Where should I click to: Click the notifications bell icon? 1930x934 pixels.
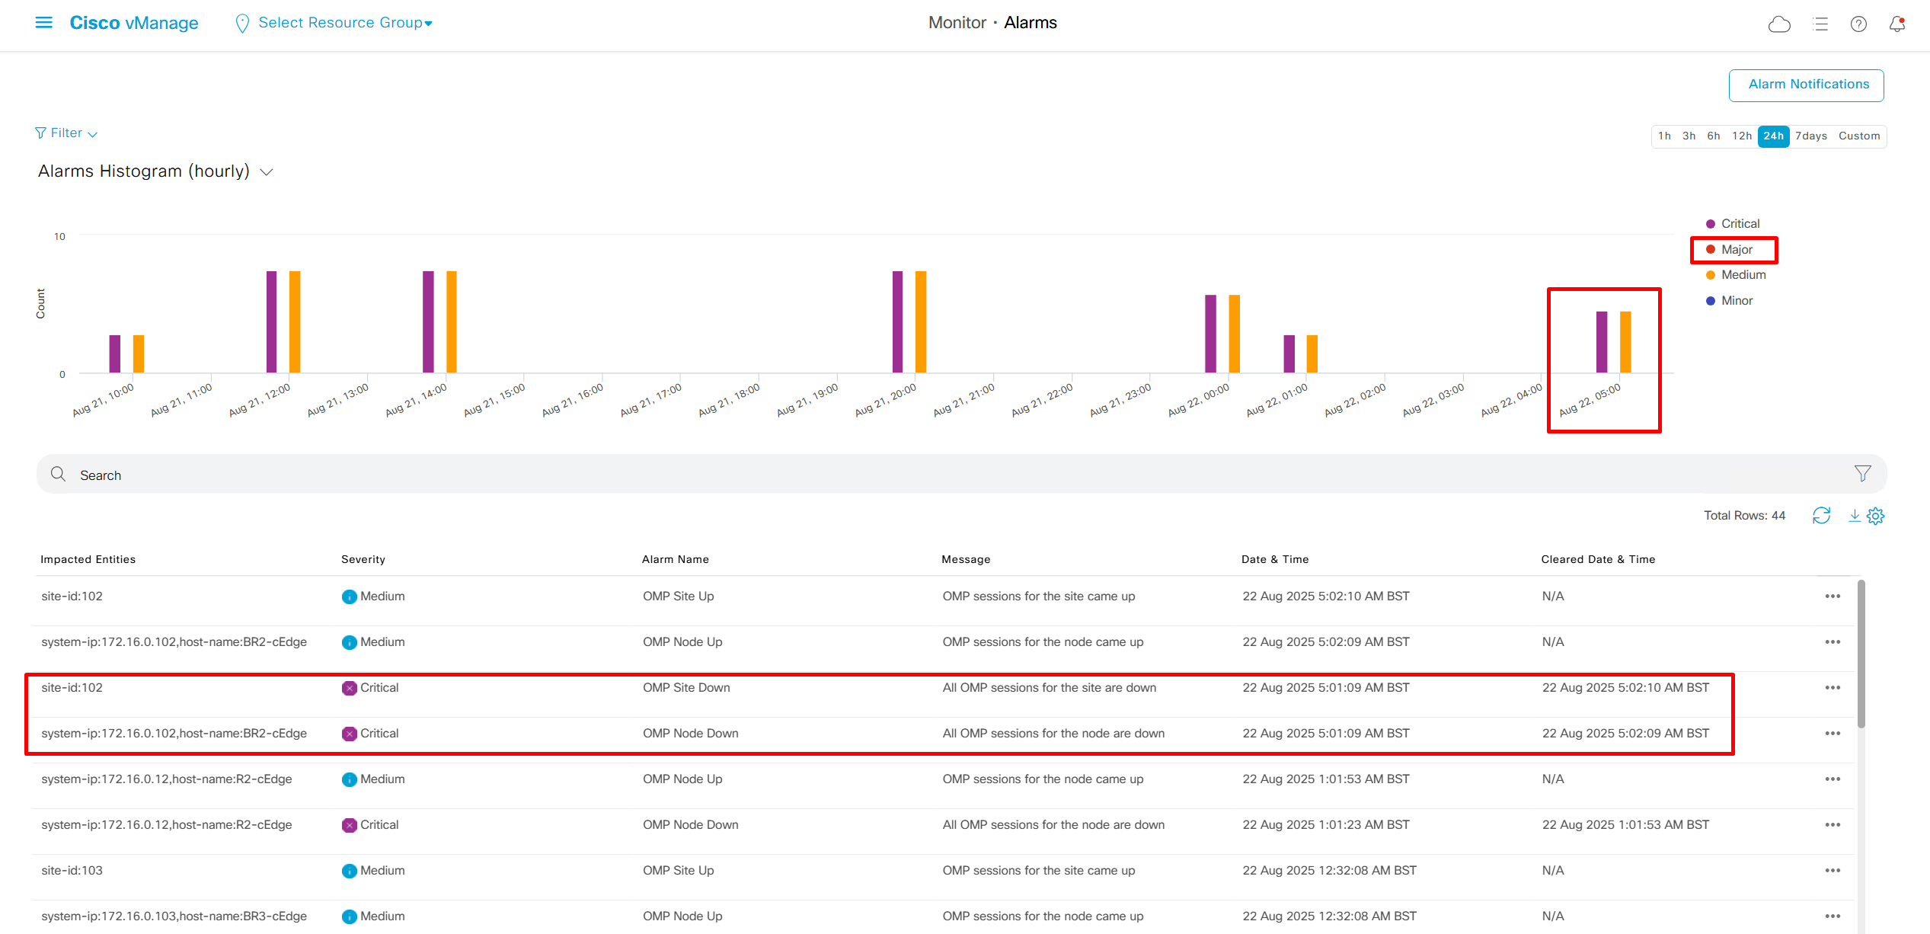coord(1896,24)
